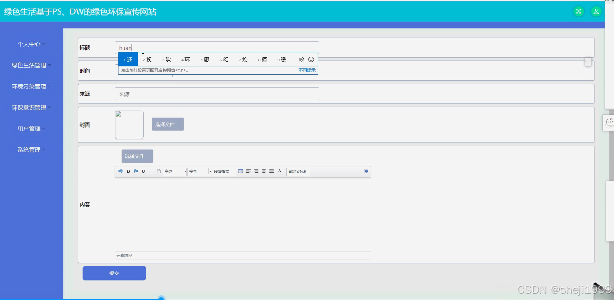Expand the 环境污染管理 sidebar menu
Image resolution: width=614 pixels, height=300 pixels.
click(x=31, y=86)
